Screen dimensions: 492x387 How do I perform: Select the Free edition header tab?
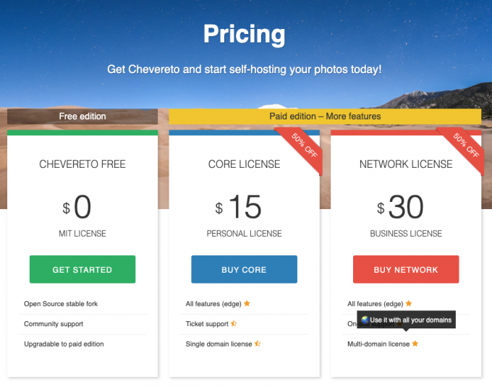82,116
